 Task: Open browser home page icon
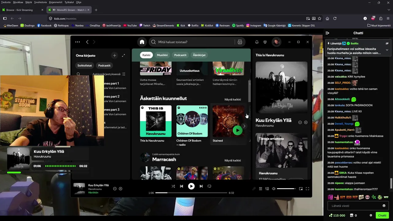(x=327, y=18)
